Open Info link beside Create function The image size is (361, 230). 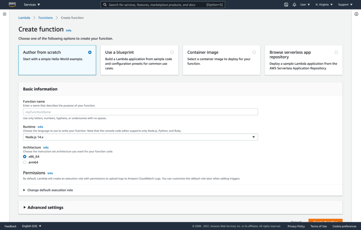coord(69,31)
